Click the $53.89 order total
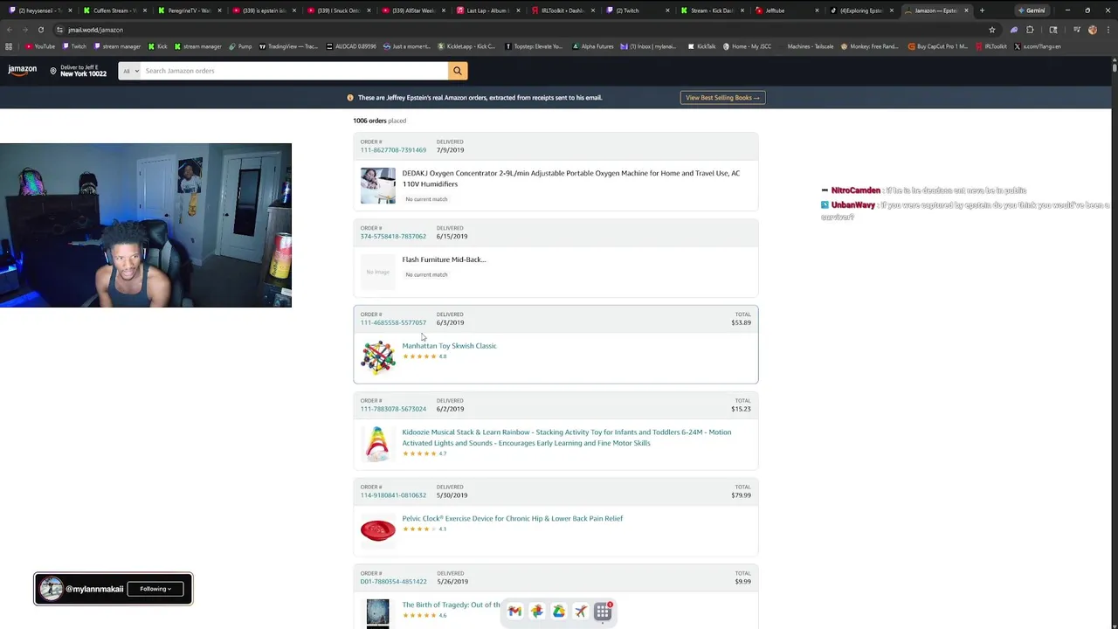The width and height of the screenshot is (1118, 629). [x=741, y=323]
